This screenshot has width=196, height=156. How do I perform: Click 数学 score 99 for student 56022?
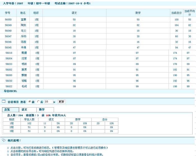pyautogui.click(x=137, y=87)
